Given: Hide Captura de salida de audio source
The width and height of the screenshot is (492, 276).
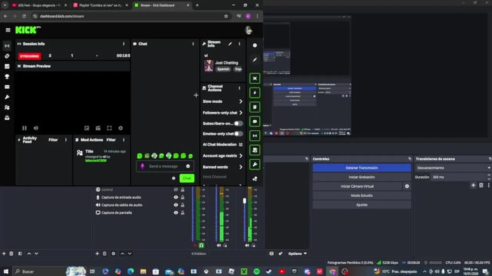Looking at the screenshot, I should (176, 205).
